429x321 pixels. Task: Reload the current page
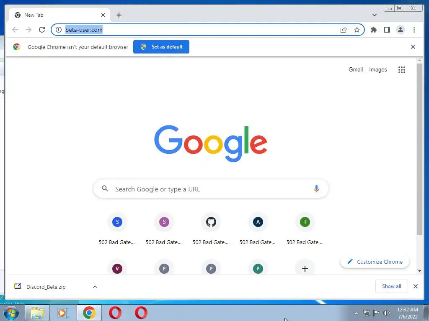pyautogui.click(x=42, y=30)
